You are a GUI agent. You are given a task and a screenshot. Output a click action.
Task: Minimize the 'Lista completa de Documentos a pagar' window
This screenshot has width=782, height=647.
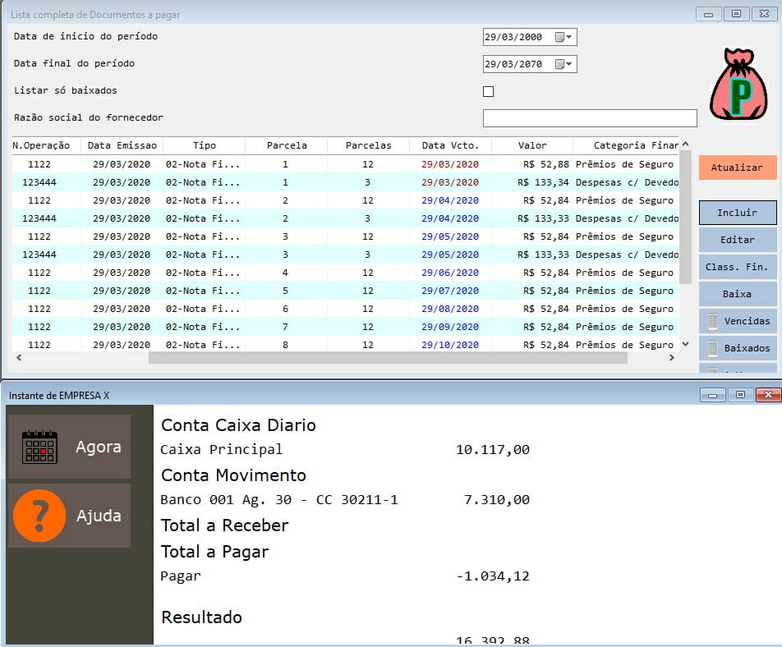[708, 14]
